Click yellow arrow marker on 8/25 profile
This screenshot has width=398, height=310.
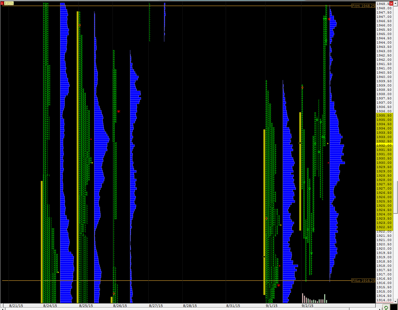[92, 163]
